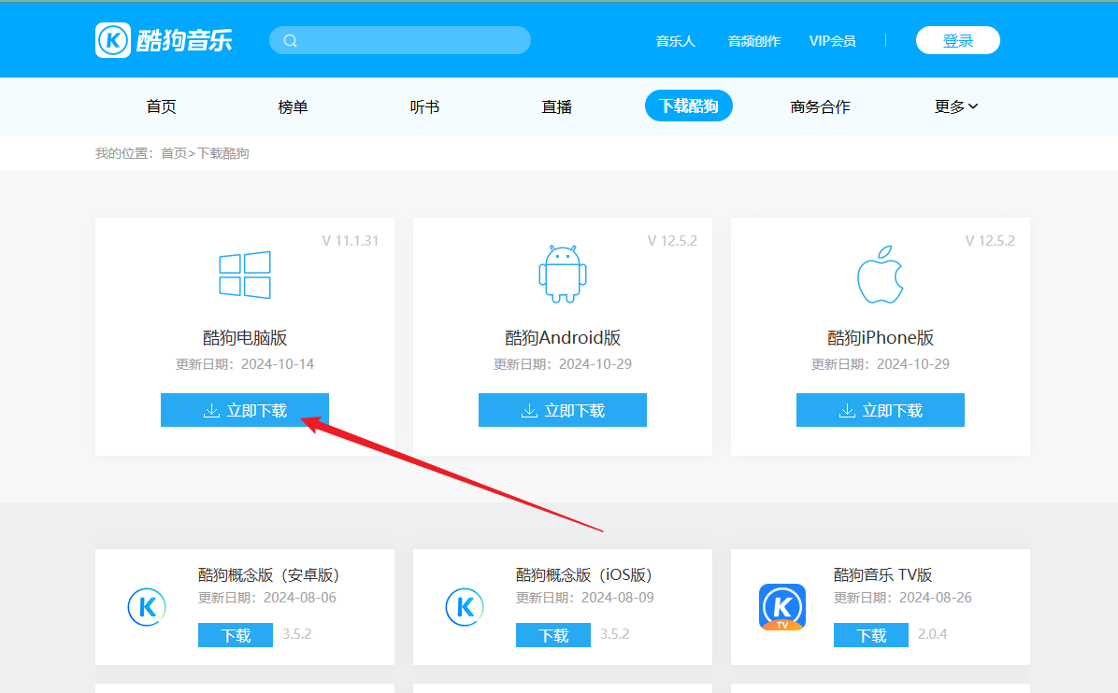Expand the 更多 dropdown menu
Screen dimensions: 1118x693
956,106
